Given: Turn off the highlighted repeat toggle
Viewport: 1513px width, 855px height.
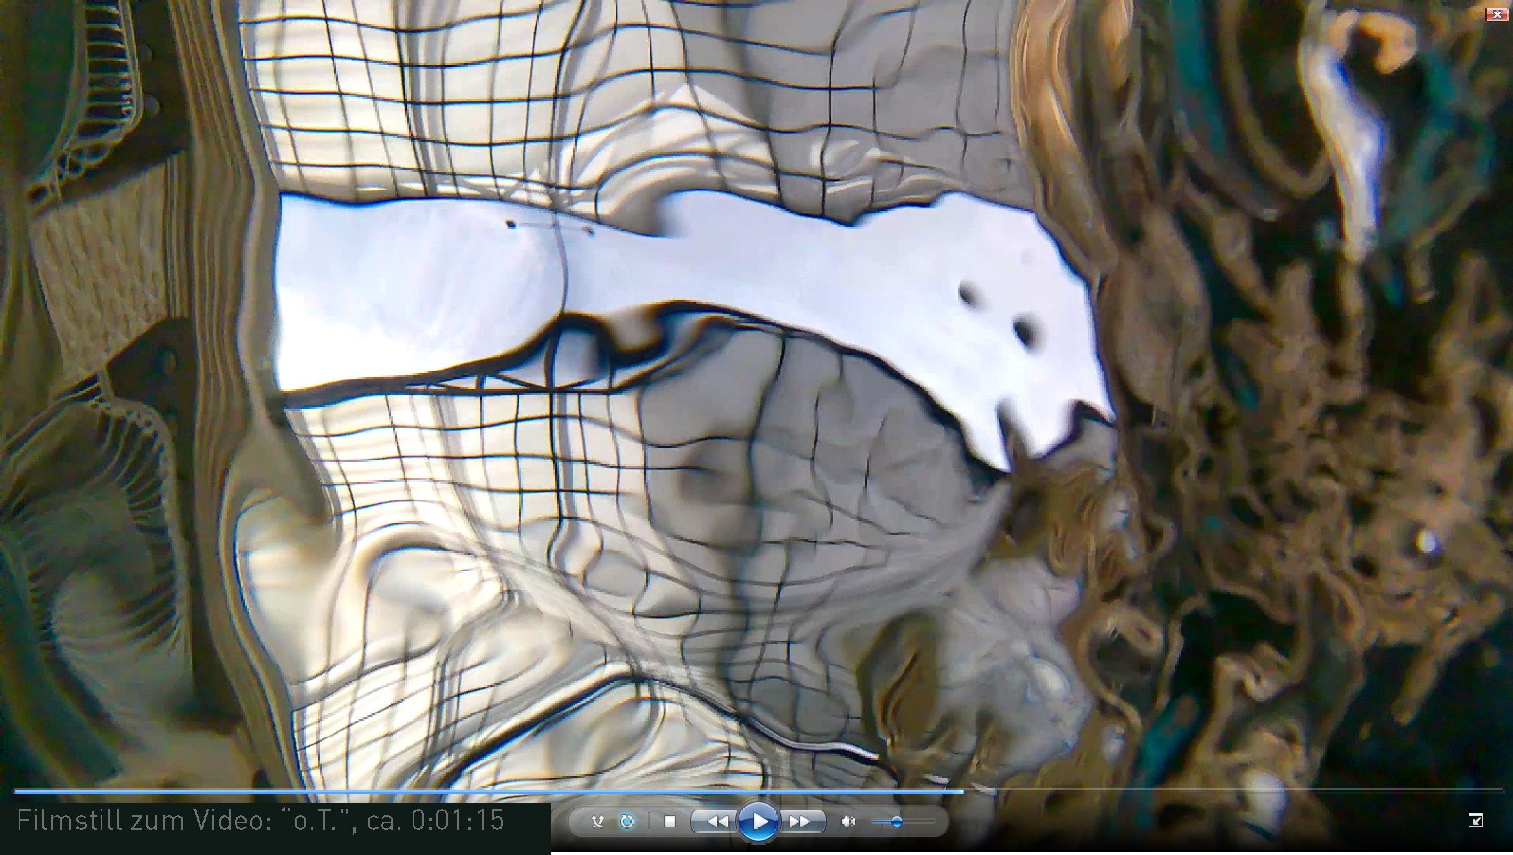Looking at the screenshot, I should point(627,821).
